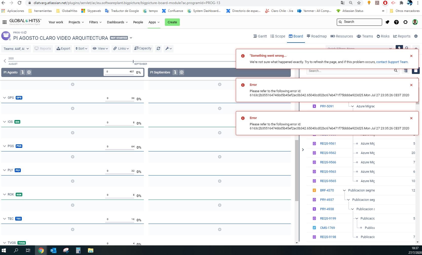Click the info icon on PI Agosto

click(x=29, y=72)
